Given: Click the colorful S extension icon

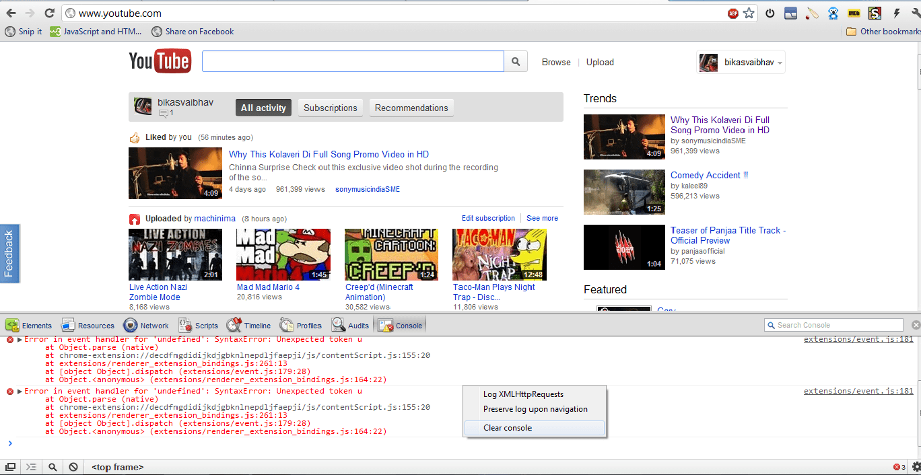Looking at the screenshot, I should [875, 13].
